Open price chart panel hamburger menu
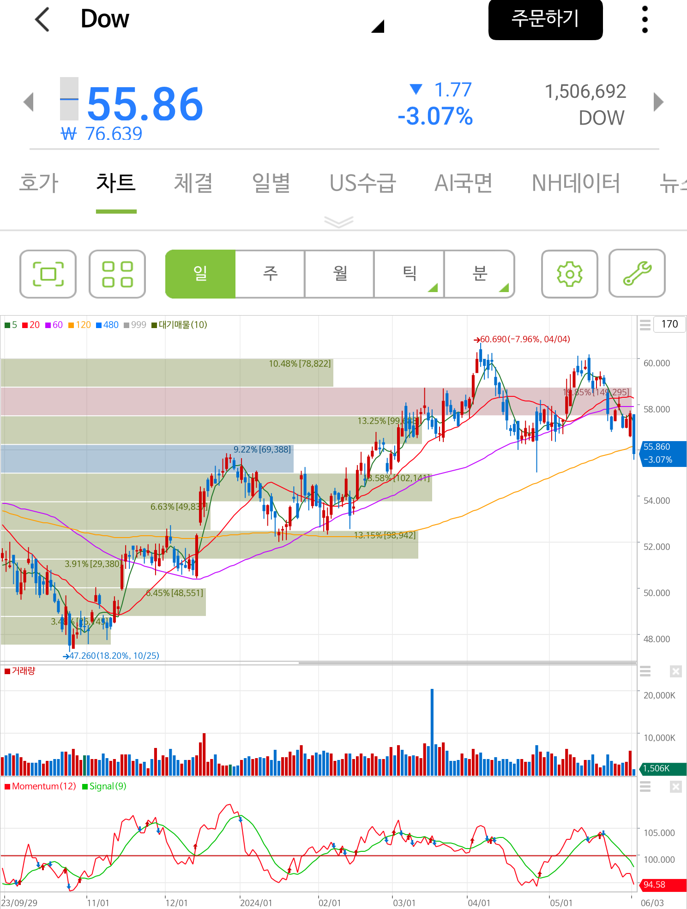 645,325
